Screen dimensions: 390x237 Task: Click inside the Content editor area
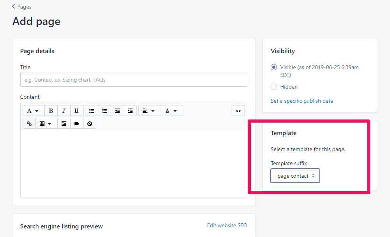pos(133,164)
